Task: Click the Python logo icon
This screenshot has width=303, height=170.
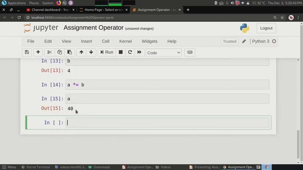Action: pos(244,28)
